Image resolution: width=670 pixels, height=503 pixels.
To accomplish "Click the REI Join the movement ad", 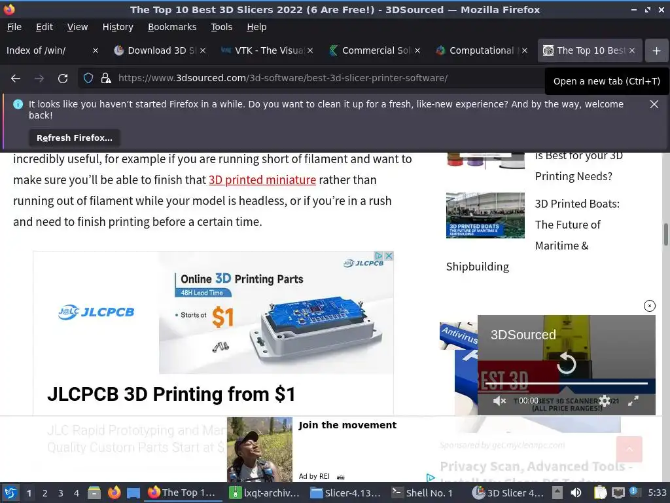I will click(328, 449).
